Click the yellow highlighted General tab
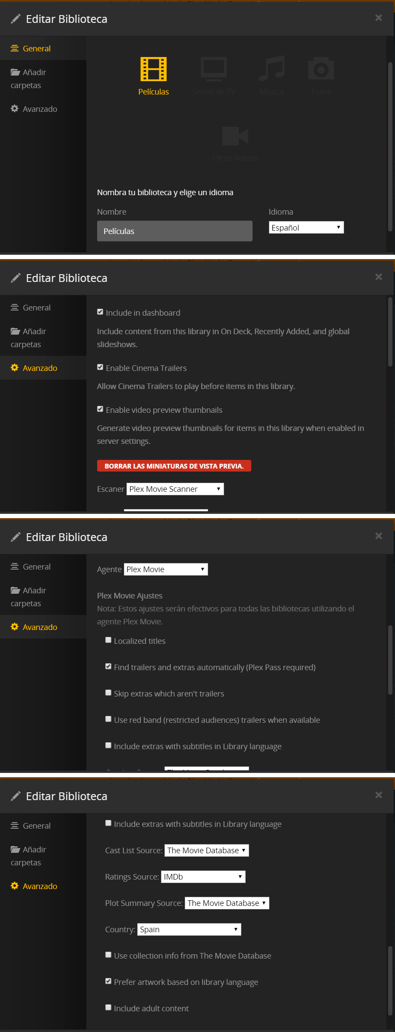395x1032 pixels. point(37,49)
